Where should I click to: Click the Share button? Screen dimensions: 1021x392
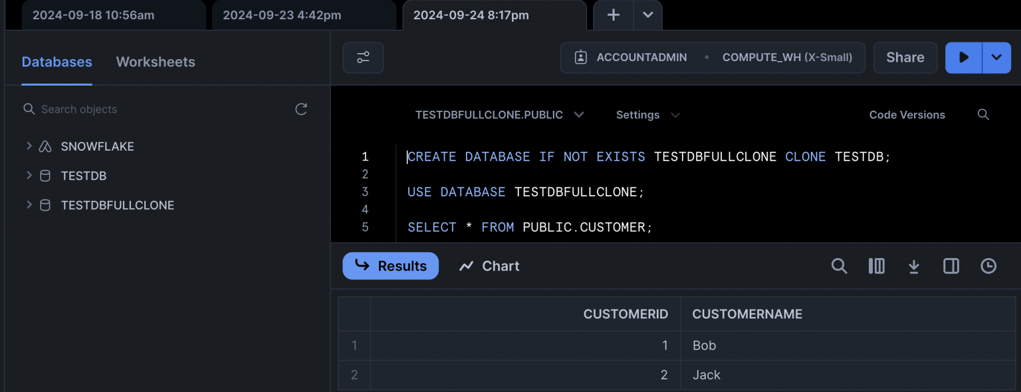[905, 58]
